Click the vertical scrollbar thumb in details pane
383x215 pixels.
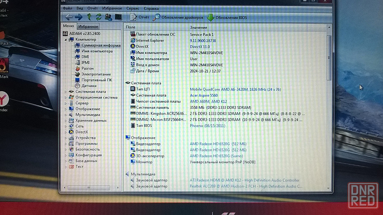[x=329, y=57]
